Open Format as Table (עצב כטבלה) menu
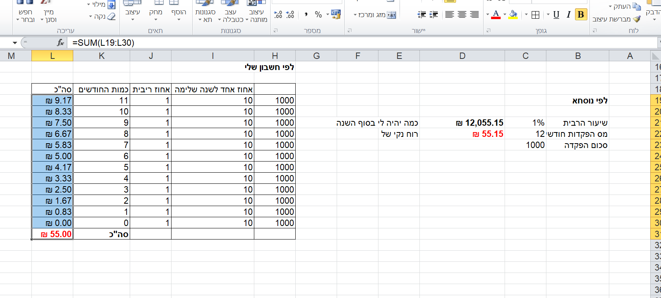 point(230,11)
